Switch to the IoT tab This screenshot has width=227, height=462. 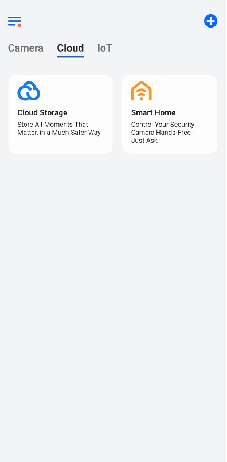105,48
